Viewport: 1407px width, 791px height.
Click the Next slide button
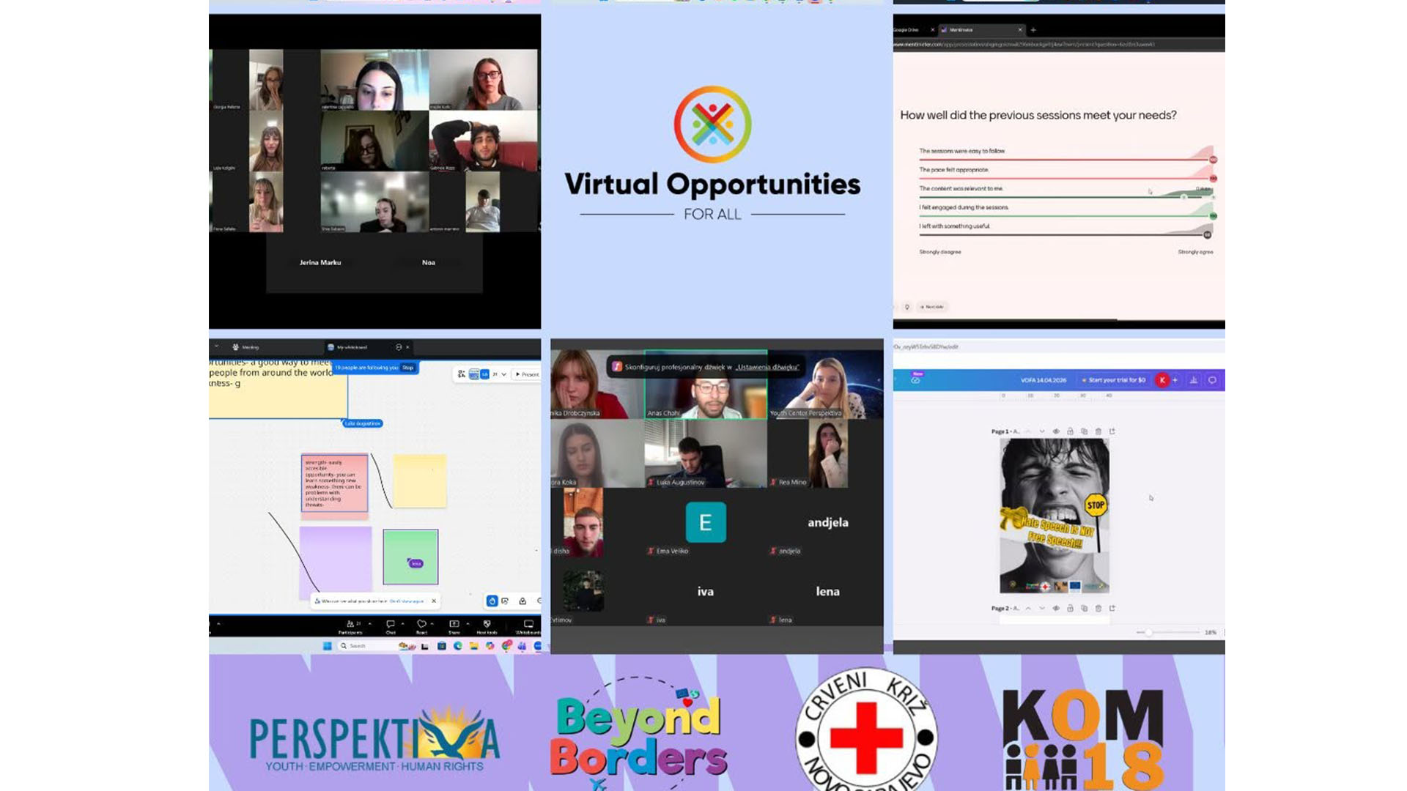[x=931, y=307]
